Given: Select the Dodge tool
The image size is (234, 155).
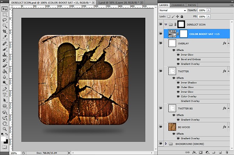Looking at the screenshot, I should coord(5,82).
